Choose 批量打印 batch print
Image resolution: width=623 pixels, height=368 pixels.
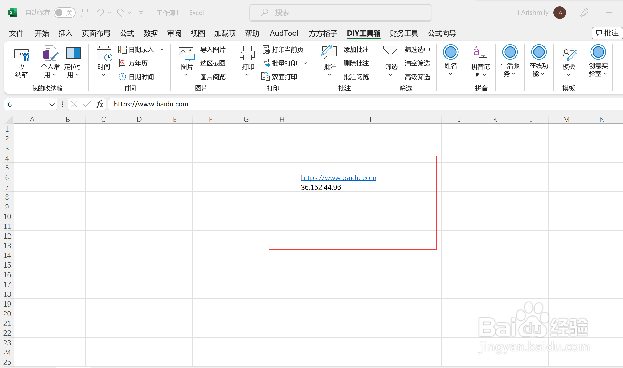[x=280, y=63]
